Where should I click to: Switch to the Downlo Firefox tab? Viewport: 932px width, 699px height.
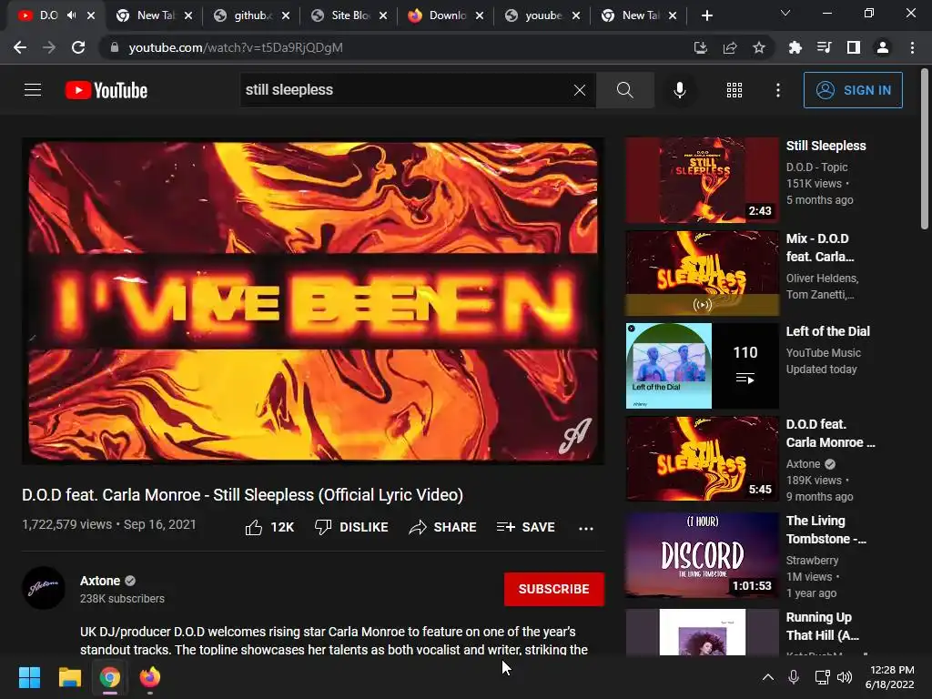pyautogui.click(x=446, y=15)
